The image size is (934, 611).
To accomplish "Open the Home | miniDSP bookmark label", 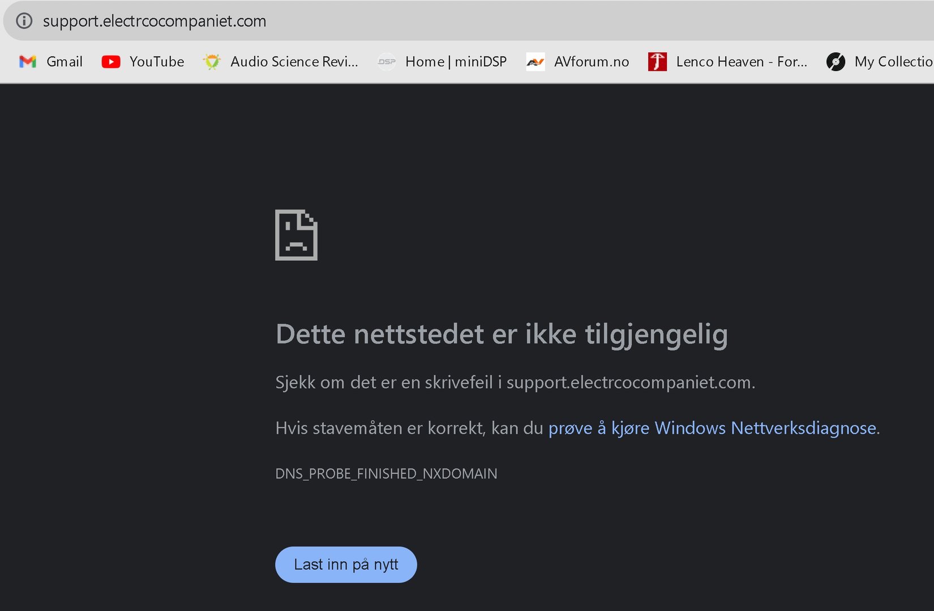I will coord(456,62).
